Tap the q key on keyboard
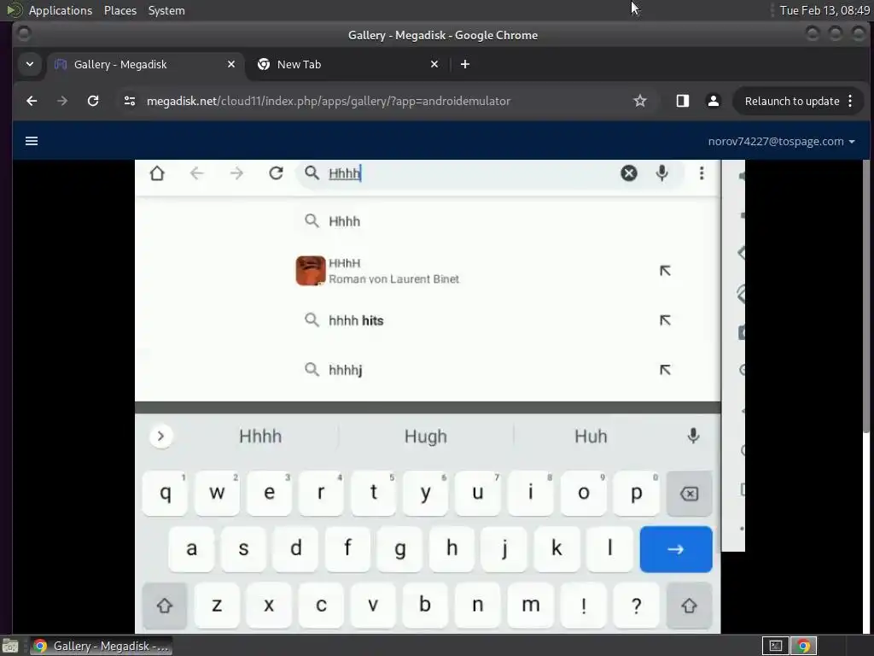The image size is (874, 656). point(165,494)
